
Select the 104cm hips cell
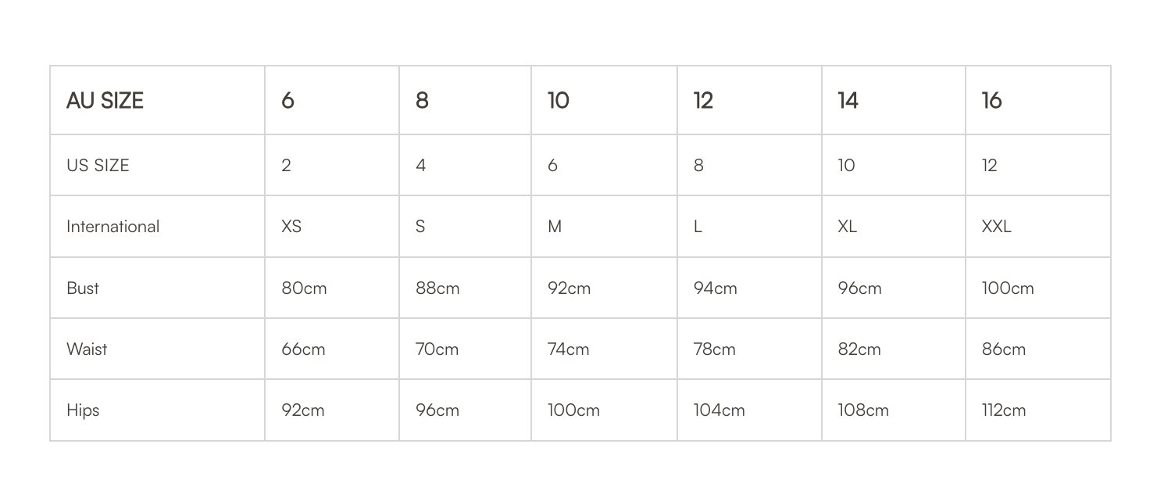pyautogui.click(x=749, y=410)
